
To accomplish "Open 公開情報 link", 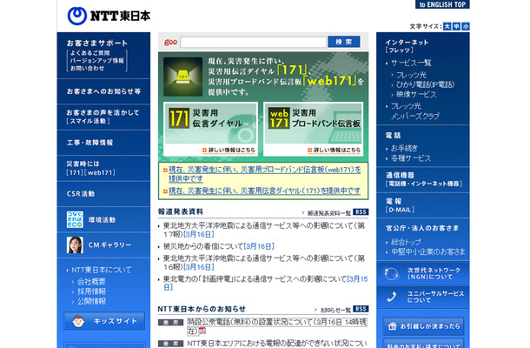I will click(x=91, y=301).
